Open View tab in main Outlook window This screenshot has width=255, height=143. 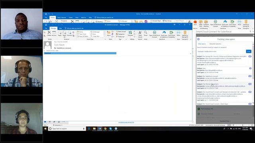point(77,17)
